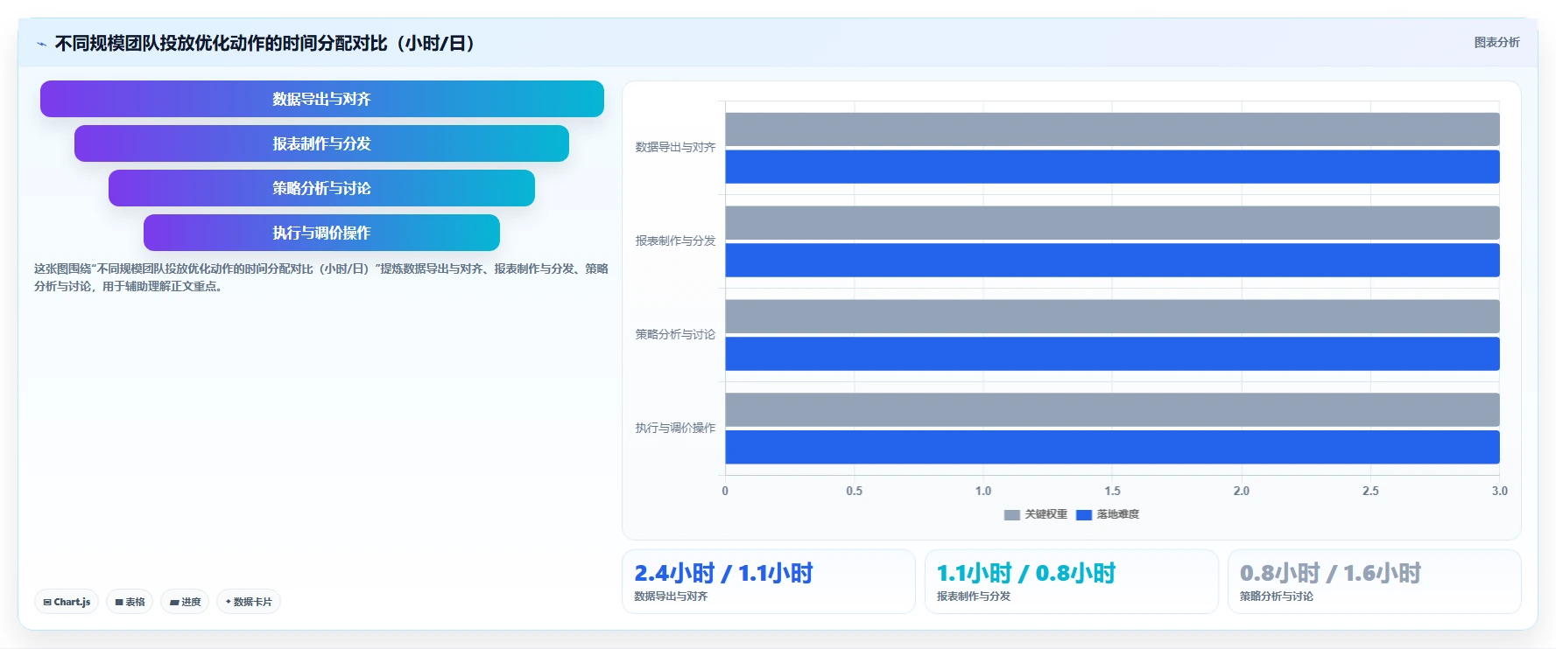Select the 数据导出与对齐 funnel bar
Image resolution: width=1556 pixels, height=649 pixels.
coord(322,99)
